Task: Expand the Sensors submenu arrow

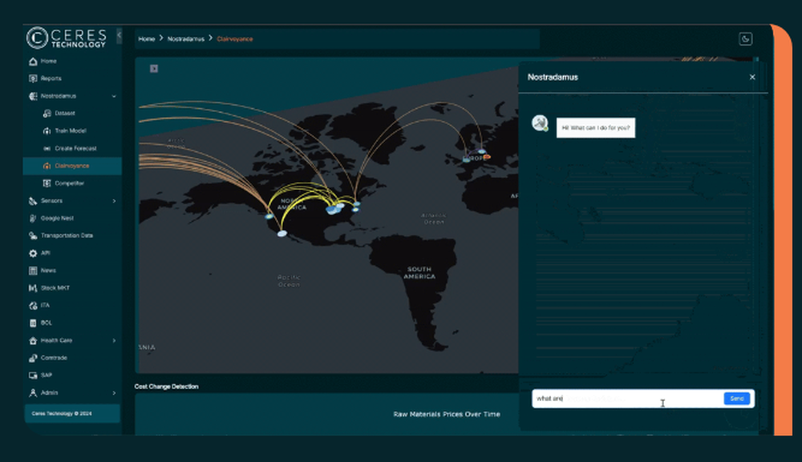Action: click(x=114, y=201)
